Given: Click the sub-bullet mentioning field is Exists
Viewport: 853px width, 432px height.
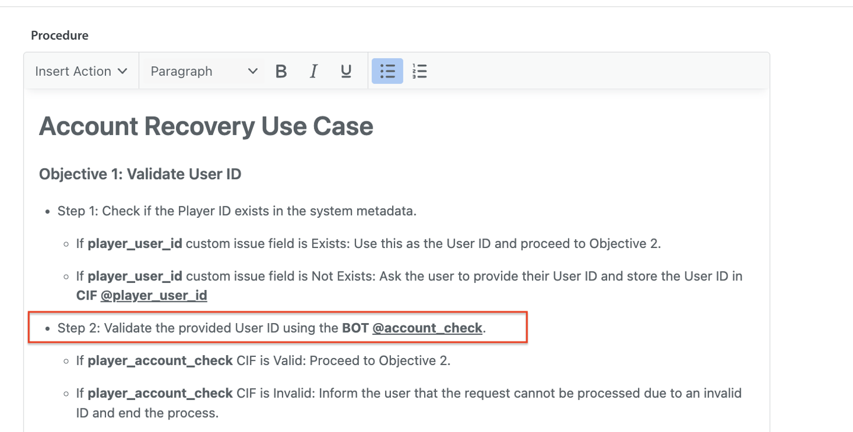Looking at the screenshot, I should click(x=367, y=244).
